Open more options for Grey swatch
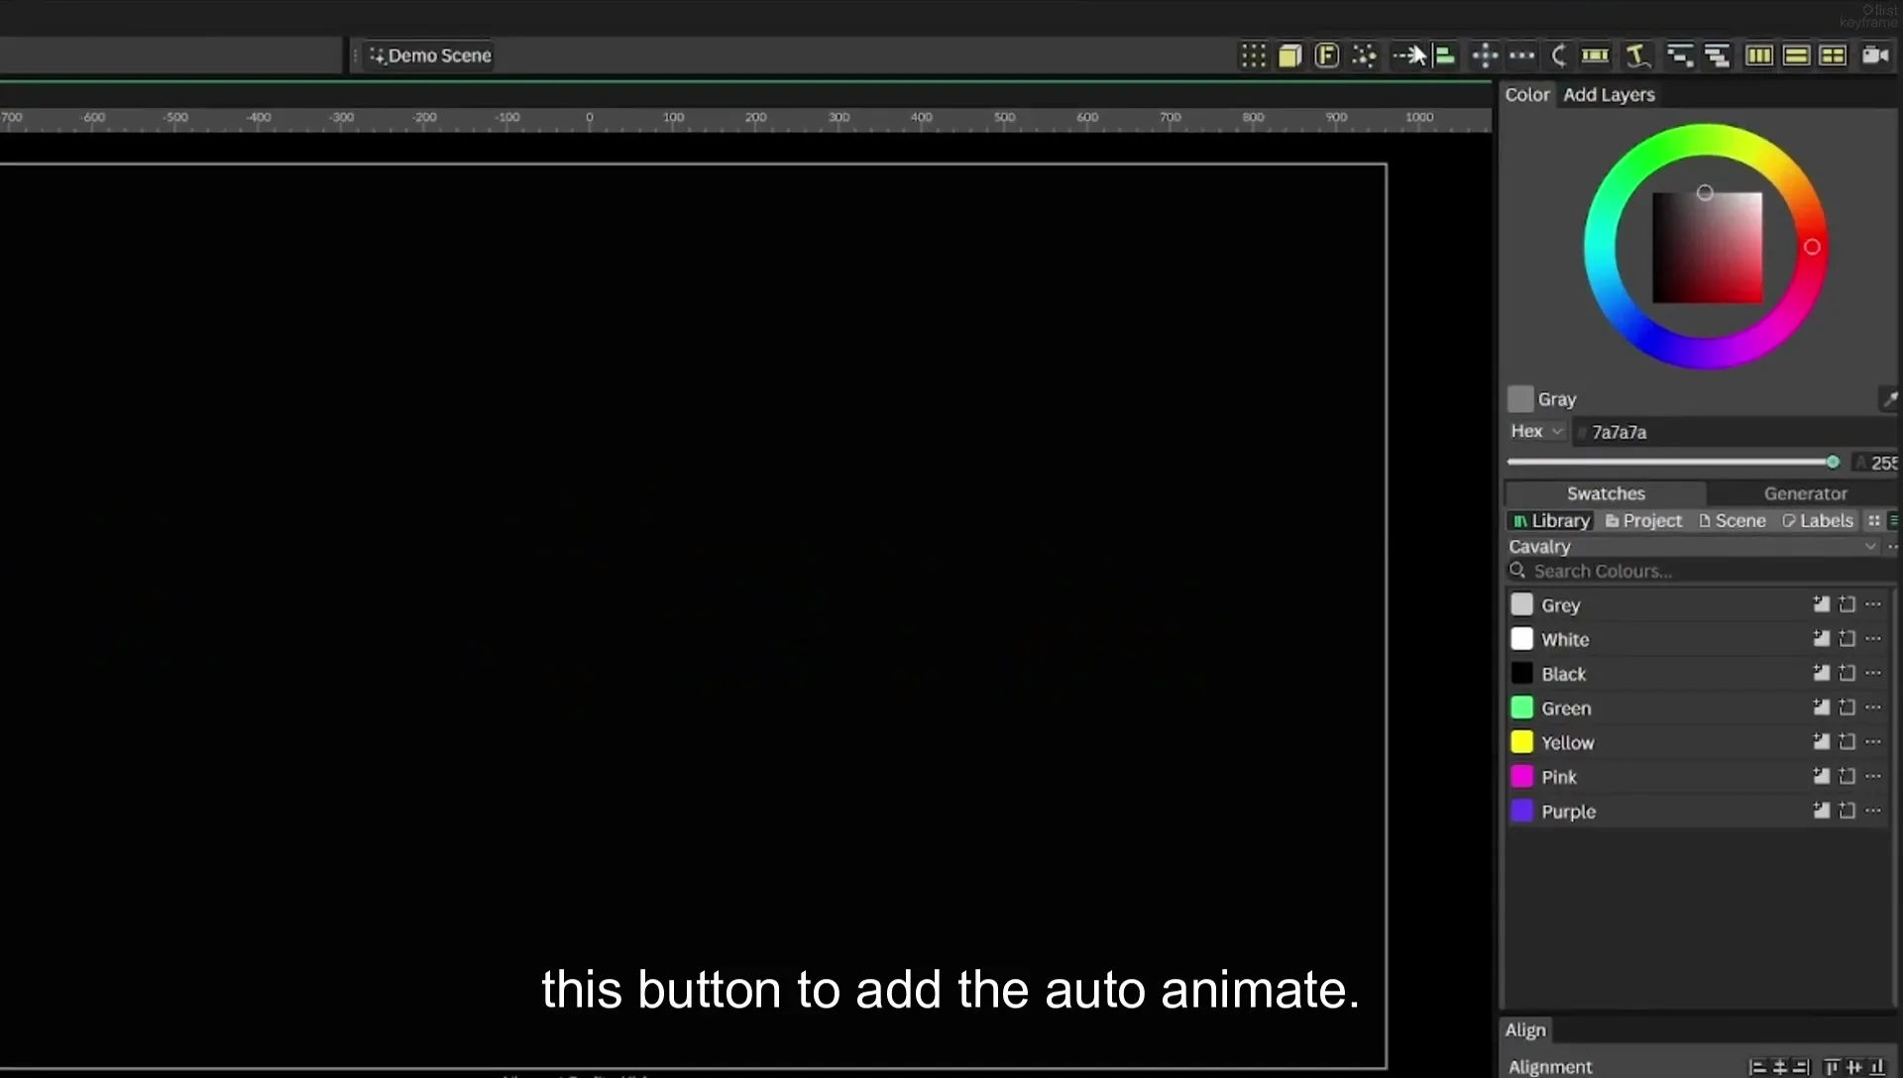This screenshot has height=1078, width=1903. click(x=1873, y=604)
